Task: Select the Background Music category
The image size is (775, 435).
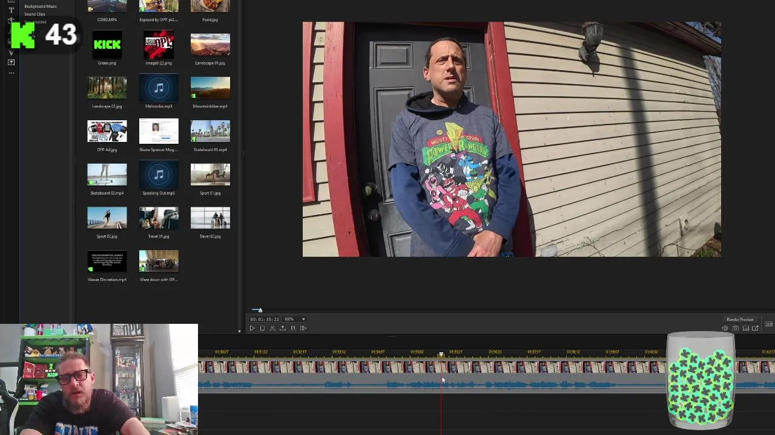Action: click(41, 6)
